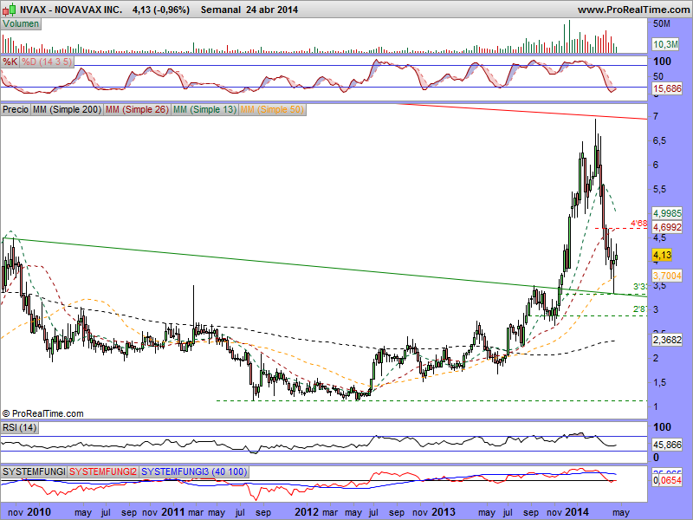The width and height of the screenshot is (693, 520).
Task: Click the © ProRealTime.com copyright text
Action: pos(42,413)
